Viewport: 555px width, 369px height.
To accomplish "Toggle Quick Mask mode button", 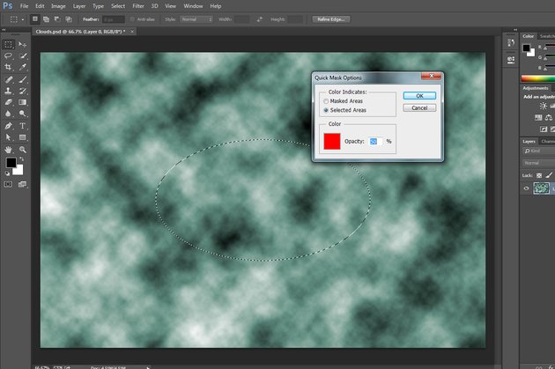I will (8, 184).
